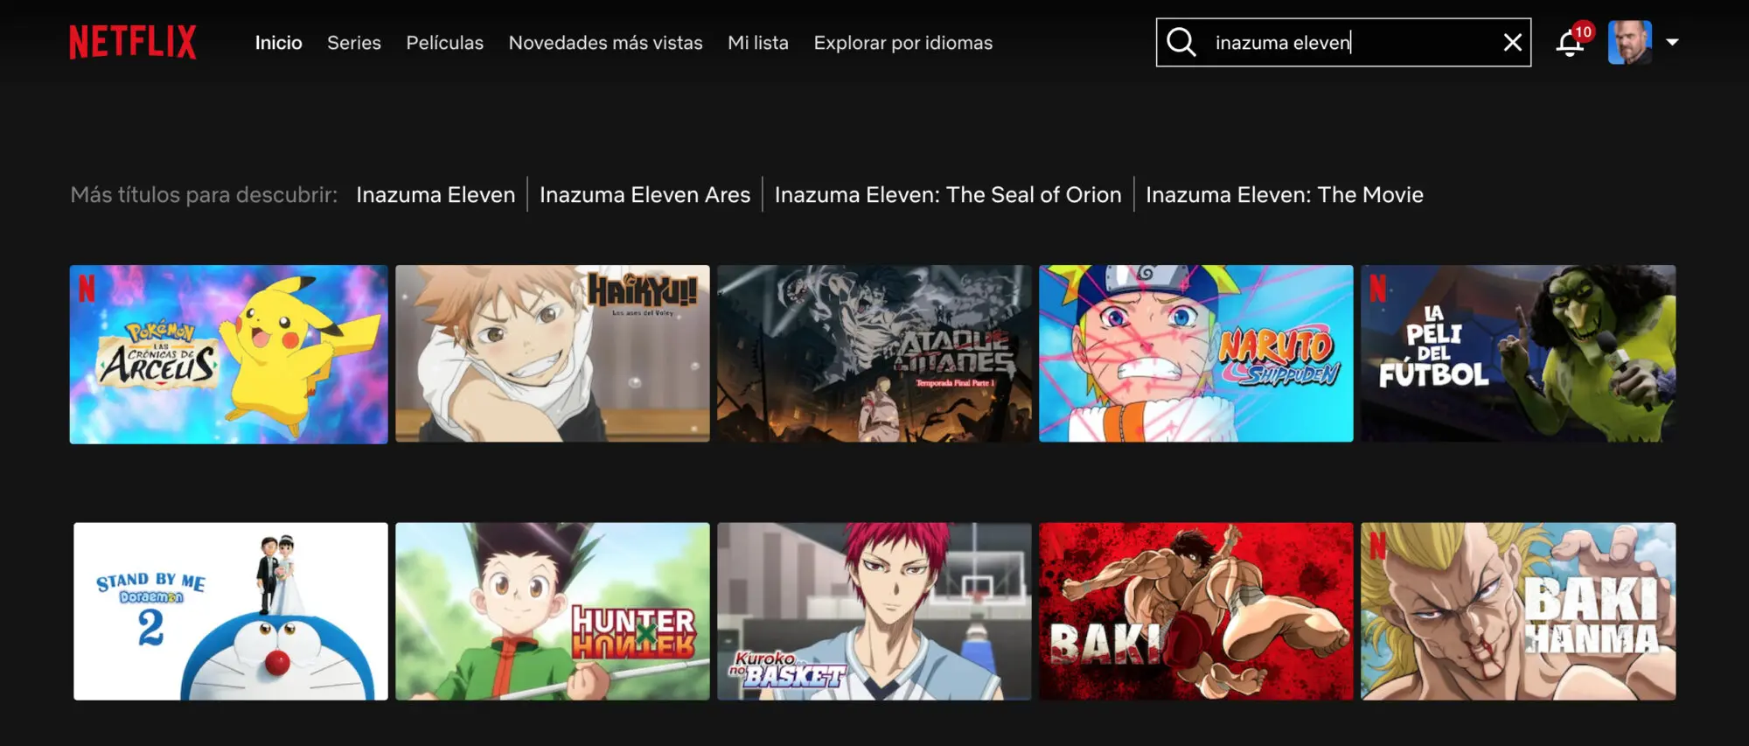Open the Películas section
This screenshot has height=746, width=1749.
[x=444, y=43]
